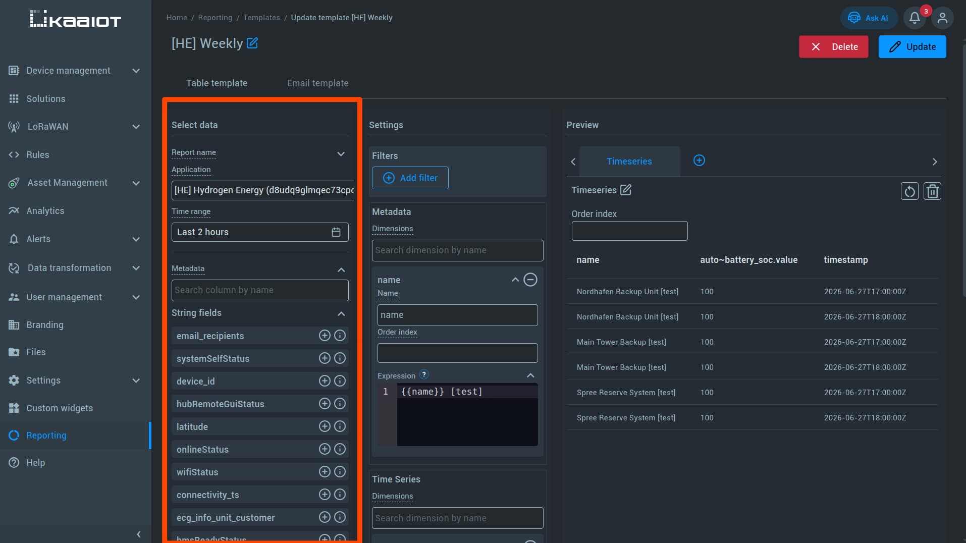The height and width of the screenshot is (543, 966).
Task: Remove the name dimension with minus icon
Action: click(530, 280)
